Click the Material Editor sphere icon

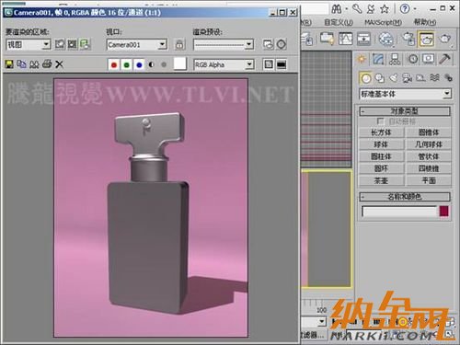coord(386,39)
